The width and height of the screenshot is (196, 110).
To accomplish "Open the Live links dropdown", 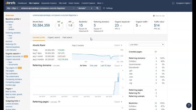I will [x=147, y=45].
